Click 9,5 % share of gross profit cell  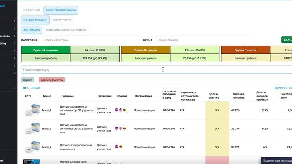265,110
